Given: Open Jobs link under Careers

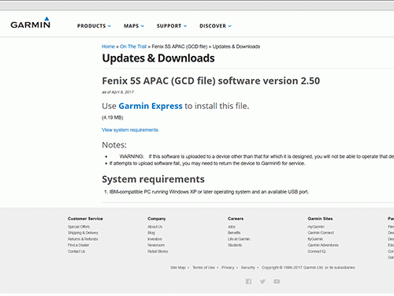Looking at the screenshot, I should [x=232, y=227].
